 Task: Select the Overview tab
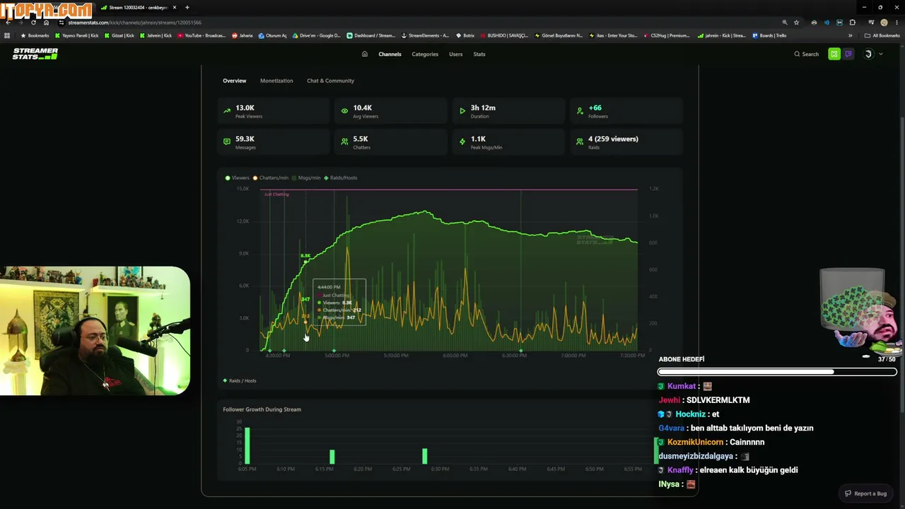(235, 81)
